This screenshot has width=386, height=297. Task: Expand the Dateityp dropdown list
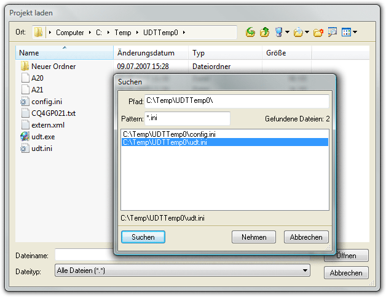click(305, 271)
